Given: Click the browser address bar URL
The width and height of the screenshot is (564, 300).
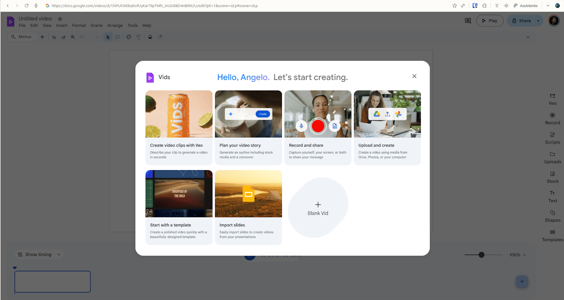Looking at the screenshot, I should (155, 6).
